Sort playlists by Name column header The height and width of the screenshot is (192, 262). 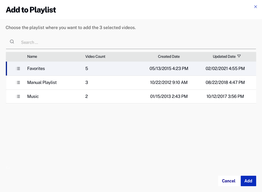[x=32, y=57]
